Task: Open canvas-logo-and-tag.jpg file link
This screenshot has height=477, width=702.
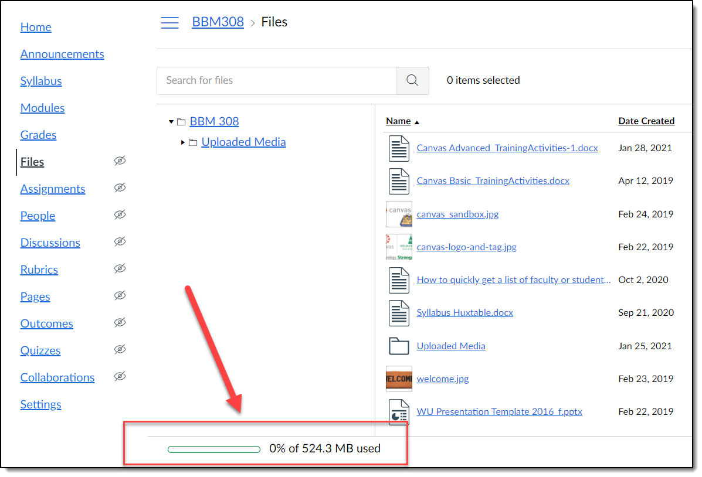Action: (466, 247)
